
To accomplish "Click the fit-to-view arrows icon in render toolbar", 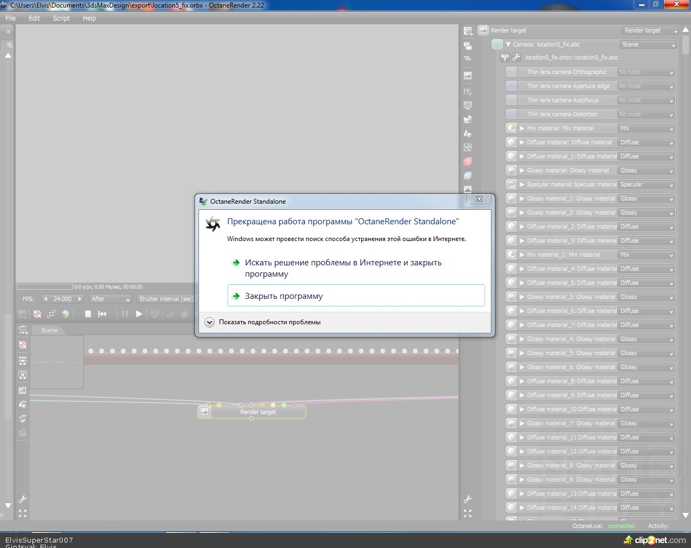I will (x=51, y=314).
